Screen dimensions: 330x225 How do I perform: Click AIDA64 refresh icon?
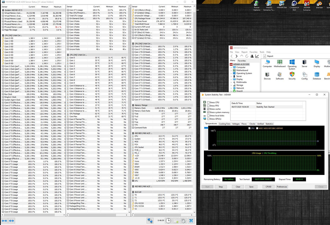(247, 56)
